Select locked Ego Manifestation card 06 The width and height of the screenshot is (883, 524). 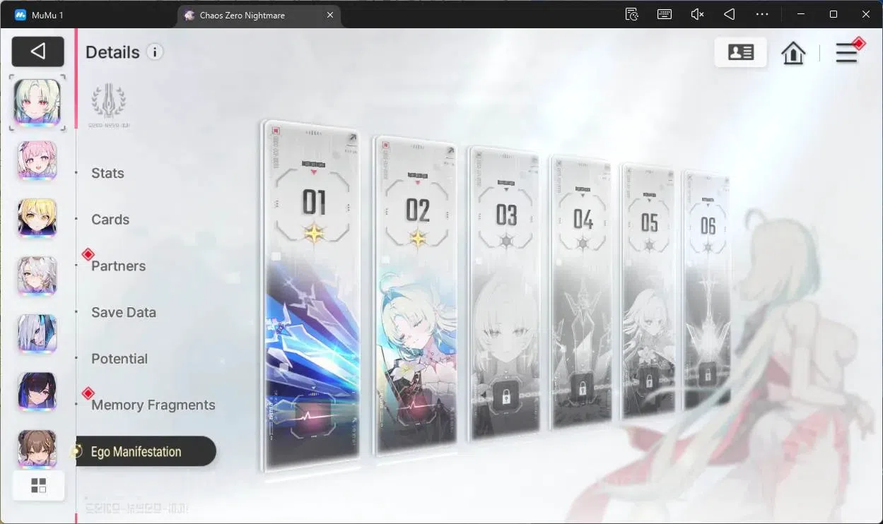coord(706,291)
